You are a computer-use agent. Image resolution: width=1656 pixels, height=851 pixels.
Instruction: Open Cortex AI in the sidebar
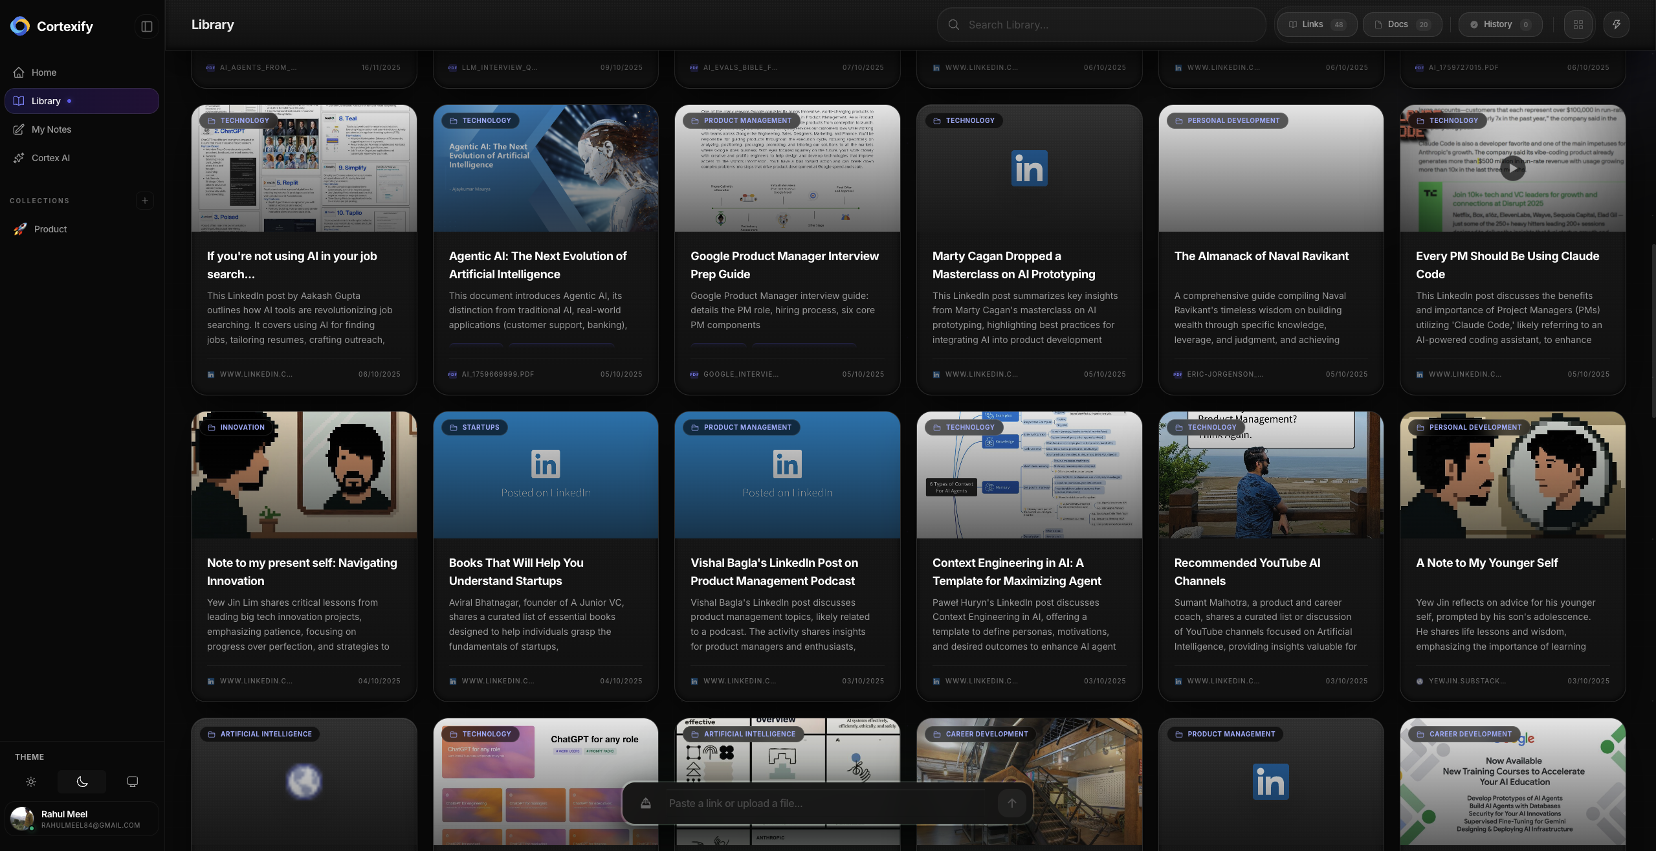[x=82, y=158]
